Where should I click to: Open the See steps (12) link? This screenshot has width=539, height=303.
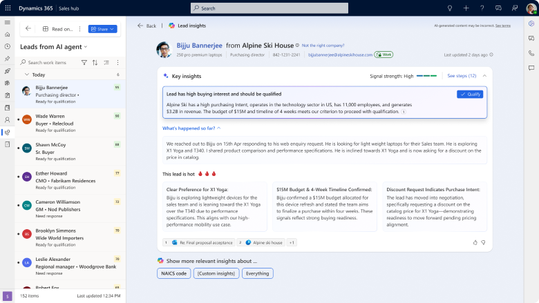462,75
